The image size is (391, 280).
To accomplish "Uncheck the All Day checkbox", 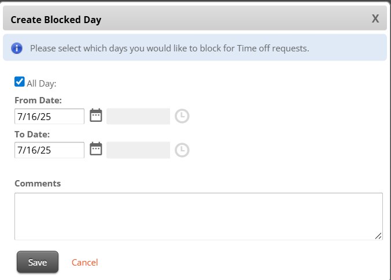I will click(20, 82).
